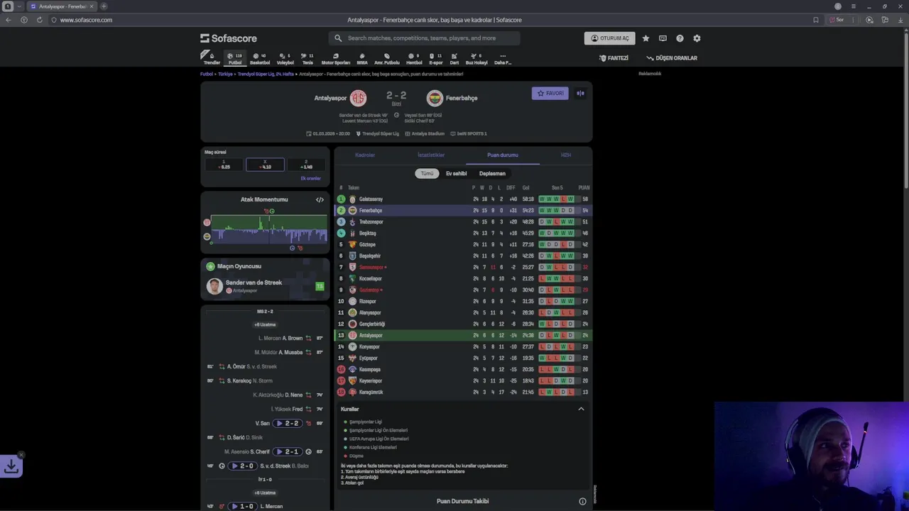Open Göztepe row in standings
Image resolution: width=909 pixels, height=511 pixels.
point(463,245)
